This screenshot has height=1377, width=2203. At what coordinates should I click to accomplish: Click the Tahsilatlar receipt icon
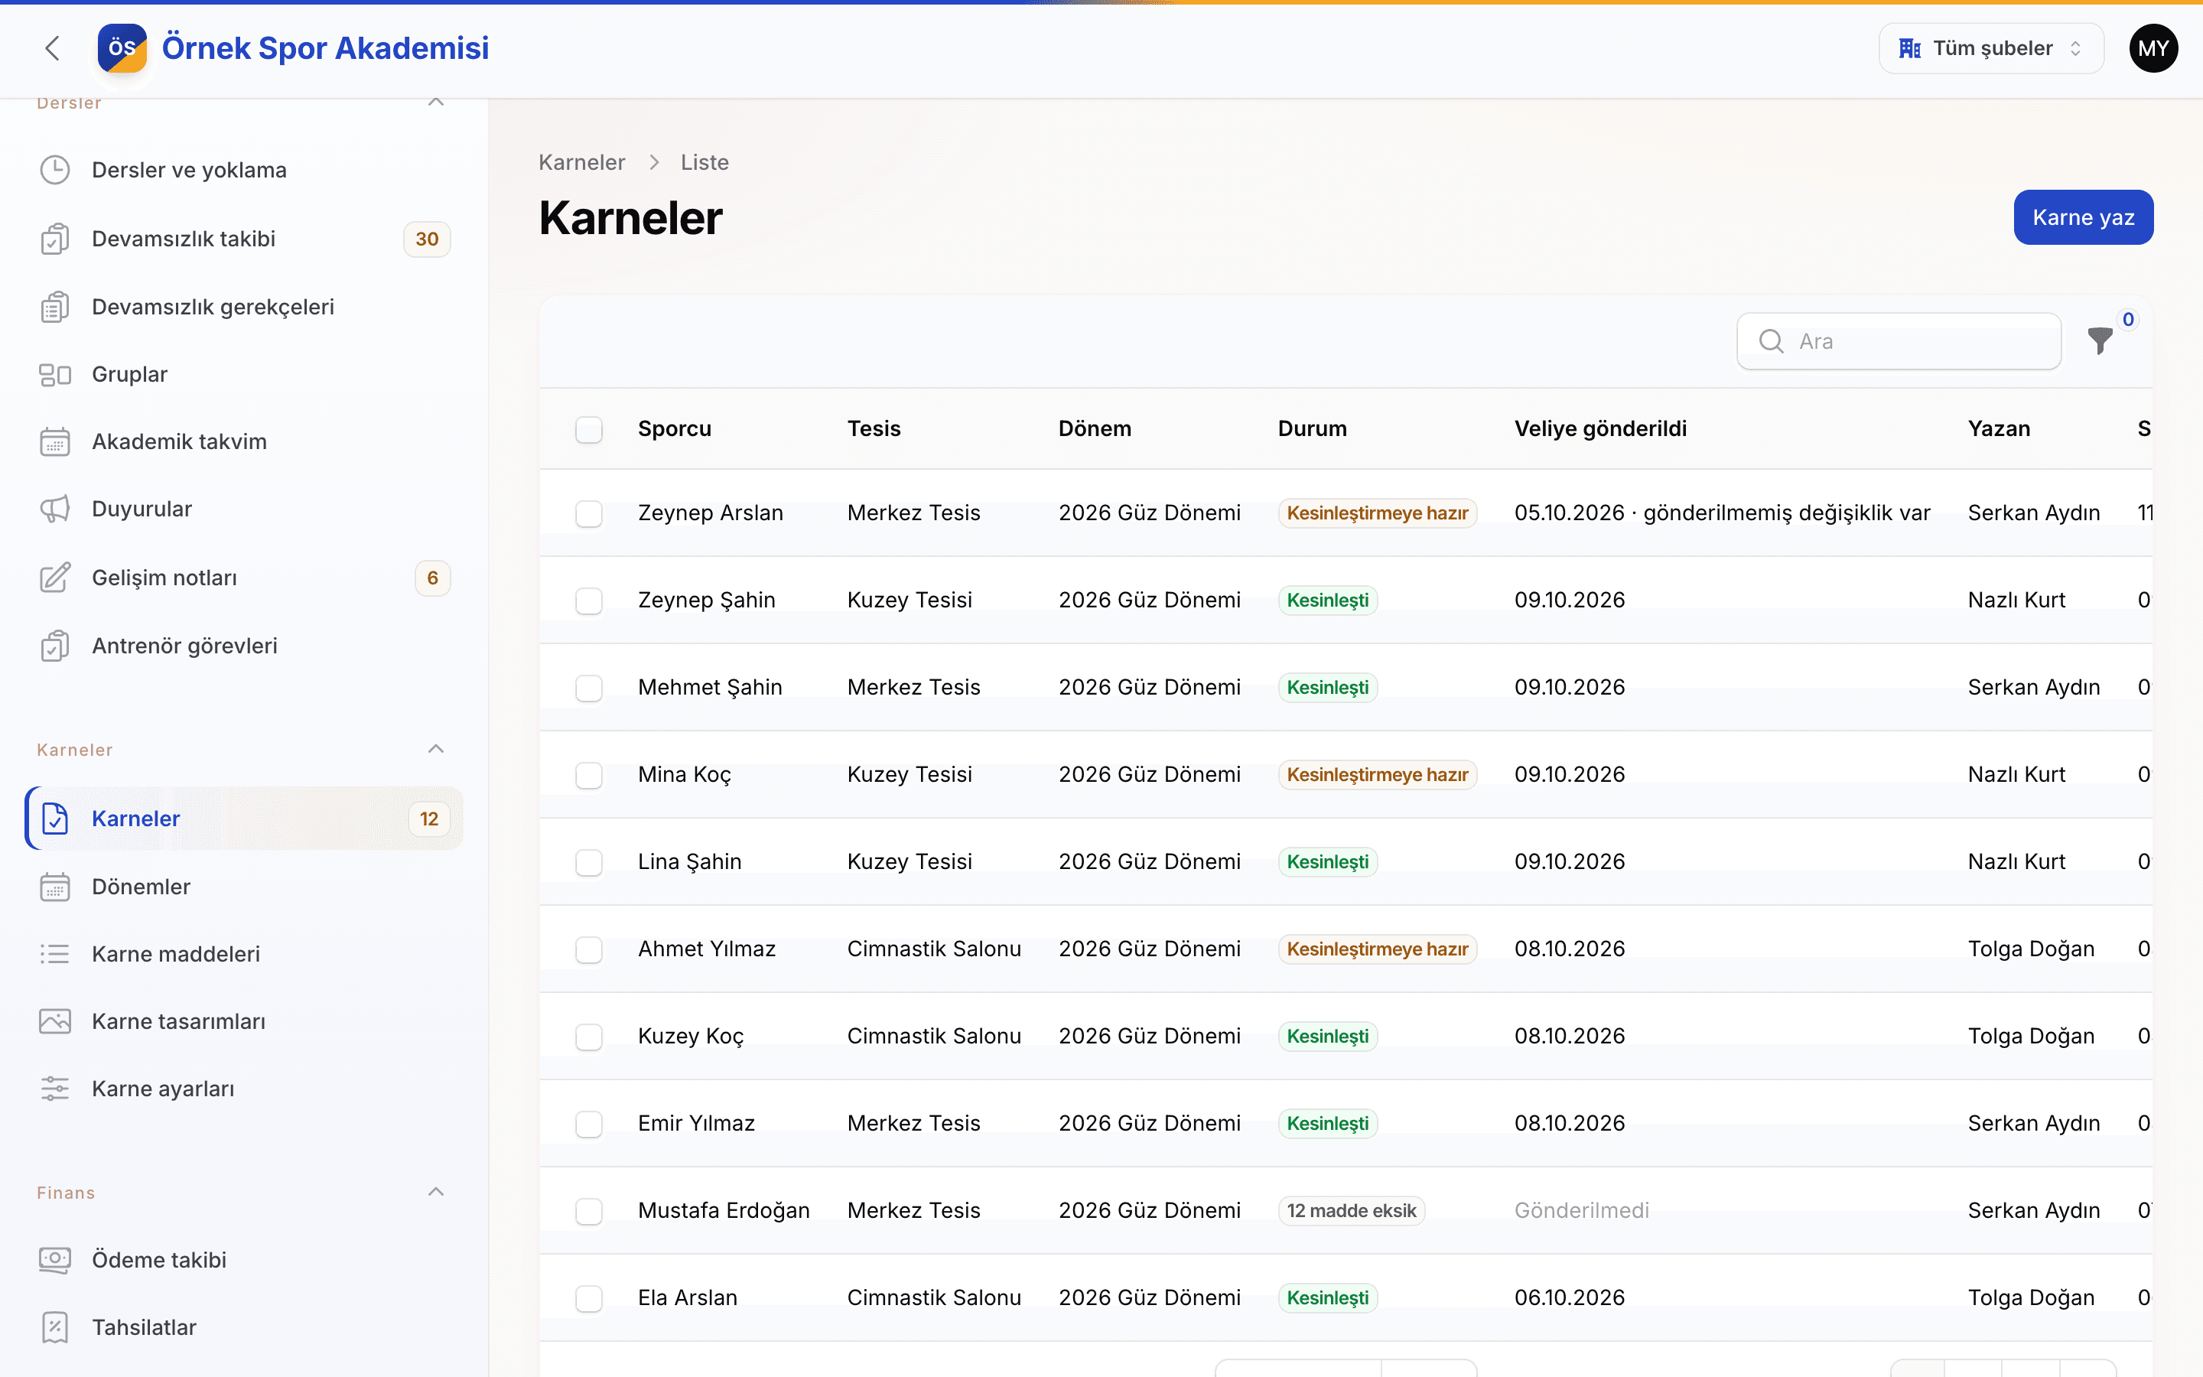pyautogui.click(x=54, y=1327)
